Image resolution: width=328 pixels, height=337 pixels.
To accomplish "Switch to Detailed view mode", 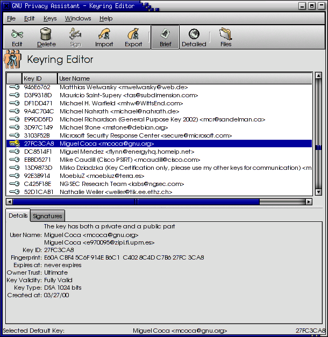I will (x=194, y=37).
